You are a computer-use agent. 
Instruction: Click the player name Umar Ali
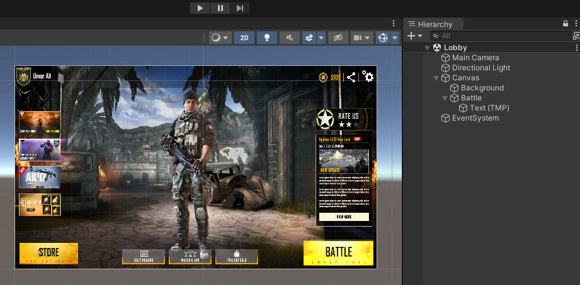pyautogui.click(x=42, y=75)
